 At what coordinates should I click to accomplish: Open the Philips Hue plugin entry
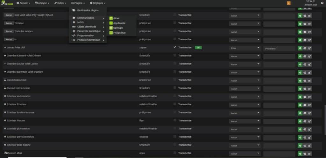[120, 33]
